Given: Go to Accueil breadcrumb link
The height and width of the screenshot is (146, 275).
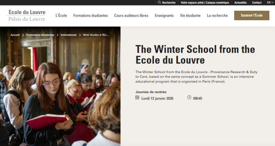Looking at the screenshot, I should [x=15, y=35].
